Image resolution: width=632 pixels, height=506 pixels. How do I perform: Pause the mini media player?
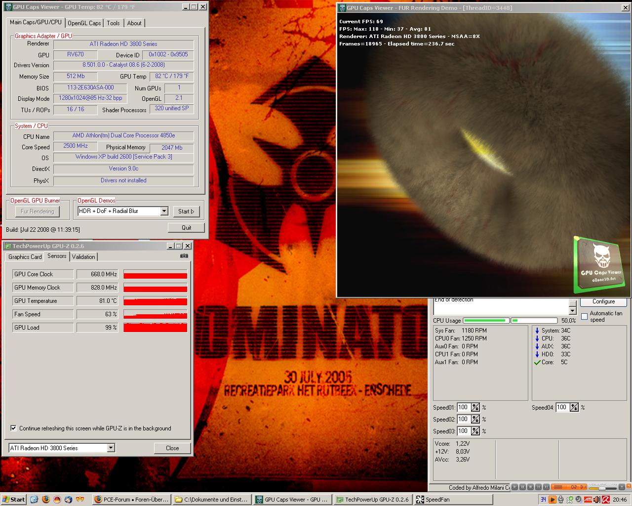521,487
